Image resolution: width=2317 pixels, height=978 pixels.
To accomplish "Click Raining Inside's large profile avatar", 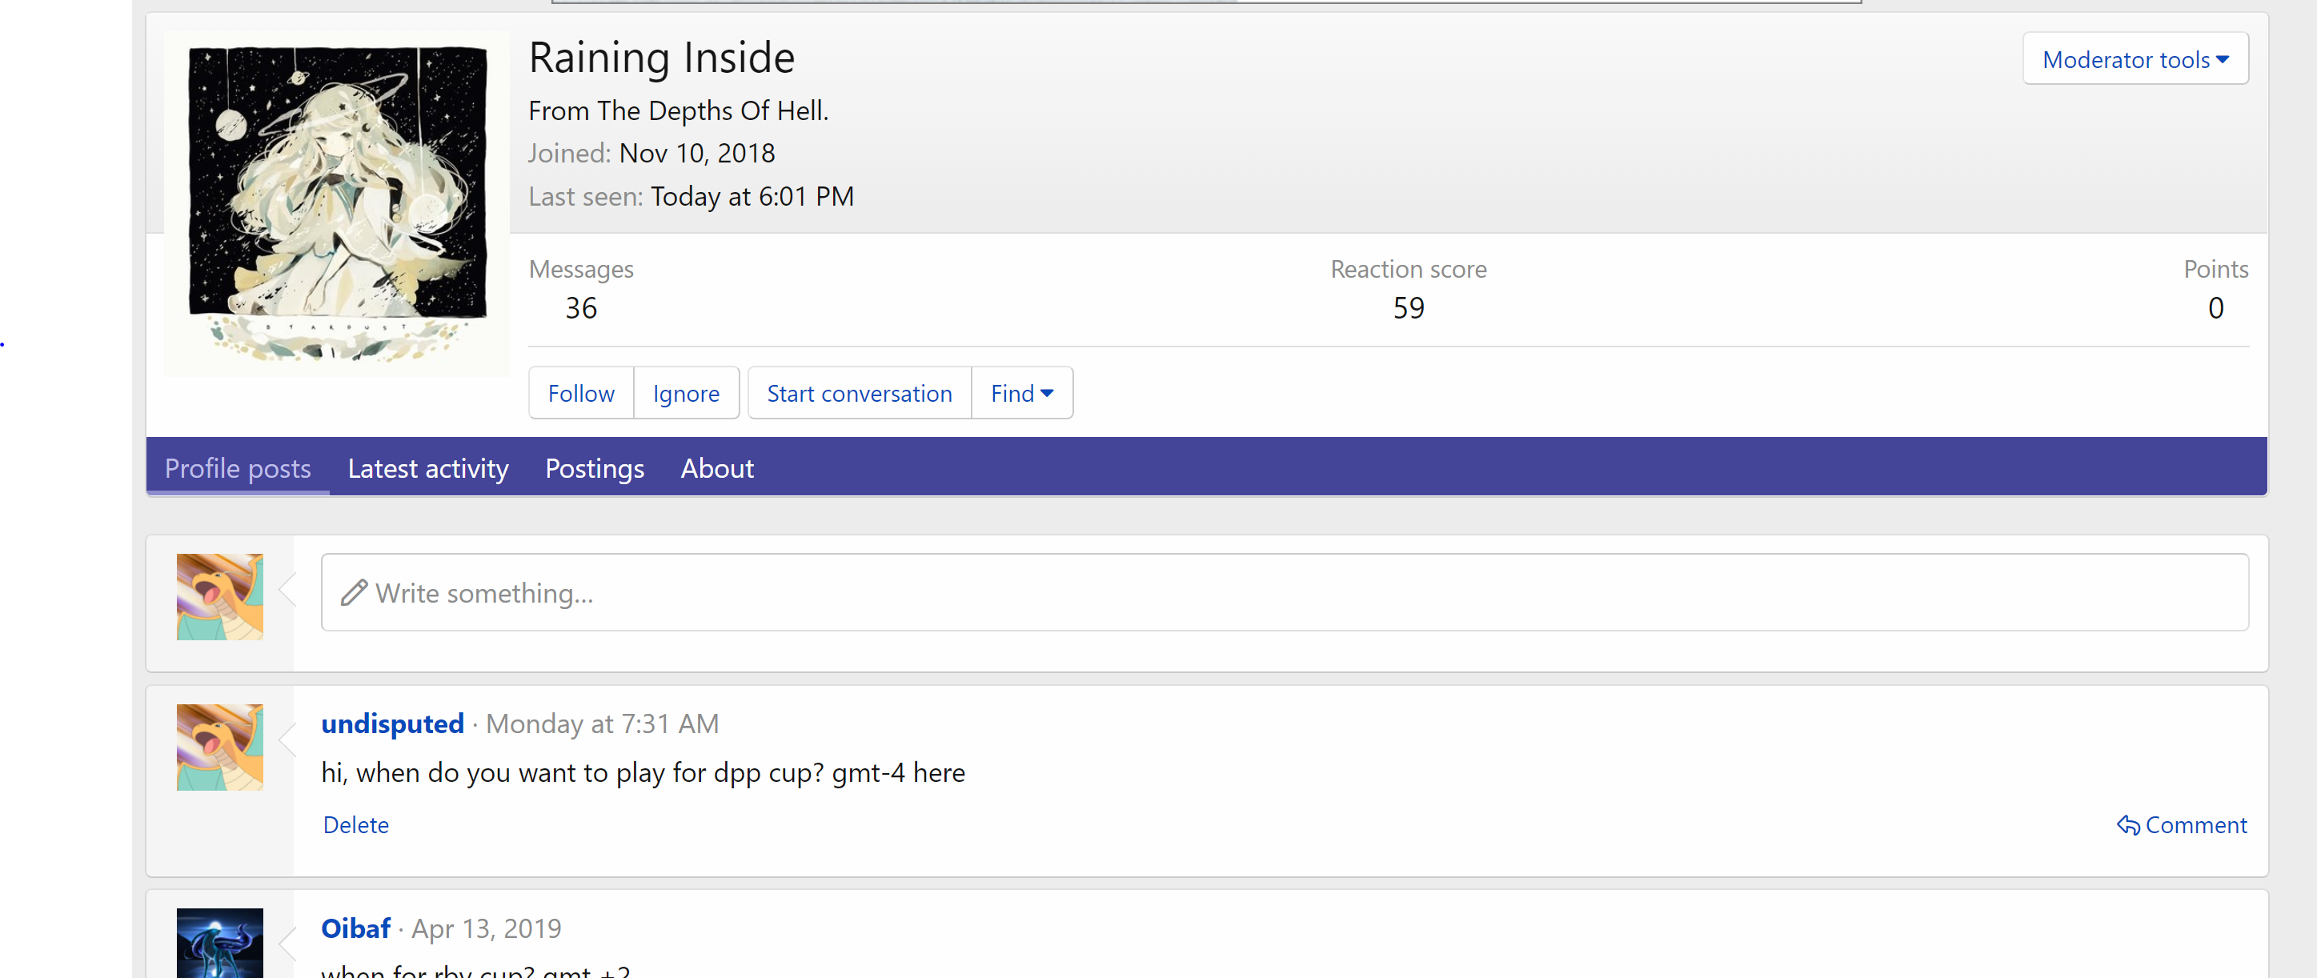I will 336,203.
